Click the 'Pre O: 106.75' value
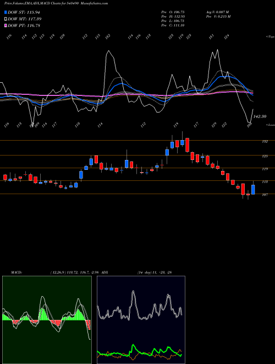275x364 pixels. coord(173,12)
